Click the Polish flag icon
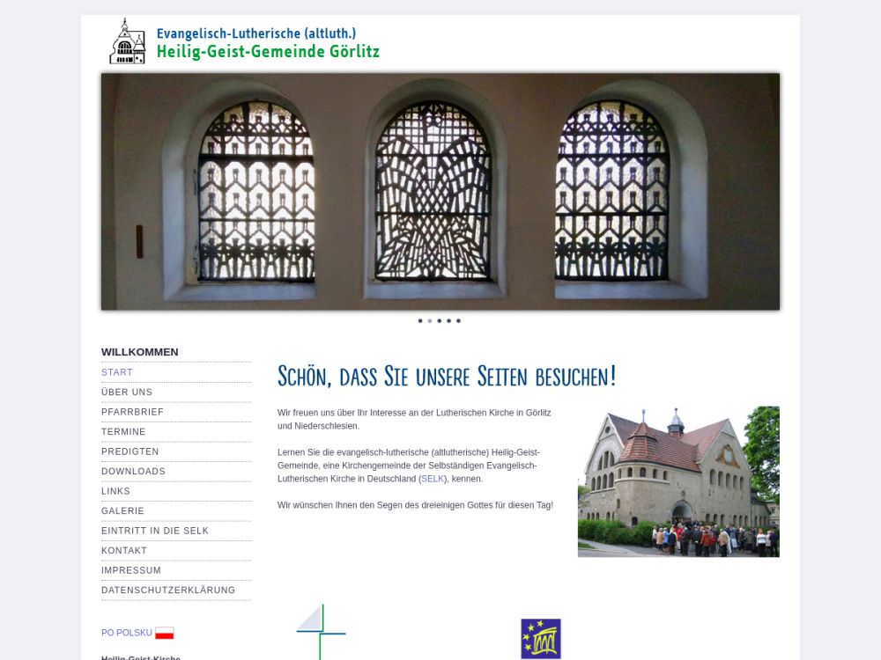881x660 pixels. pos(165,633)
